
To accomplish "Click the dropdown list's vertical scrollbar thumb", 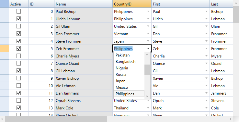I will pyautogui.click(x=147, y=70).
